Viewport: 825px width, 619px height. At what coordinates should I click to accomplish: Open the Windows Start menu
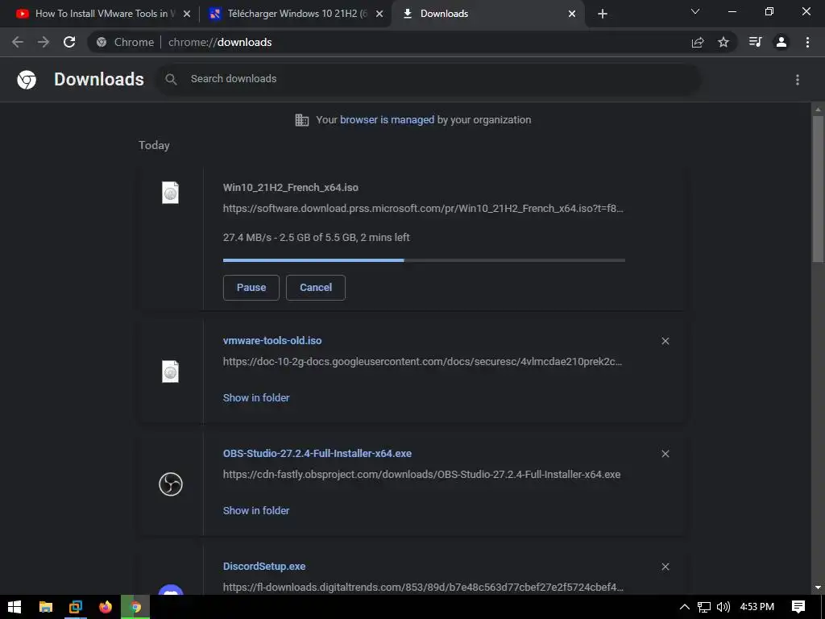tap(15, 607)
